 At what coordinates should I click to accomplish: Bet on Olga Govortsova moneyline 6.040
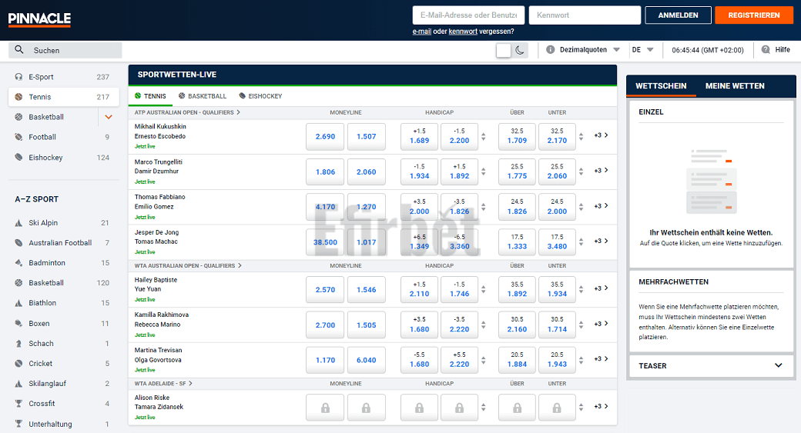click(367, 360)
